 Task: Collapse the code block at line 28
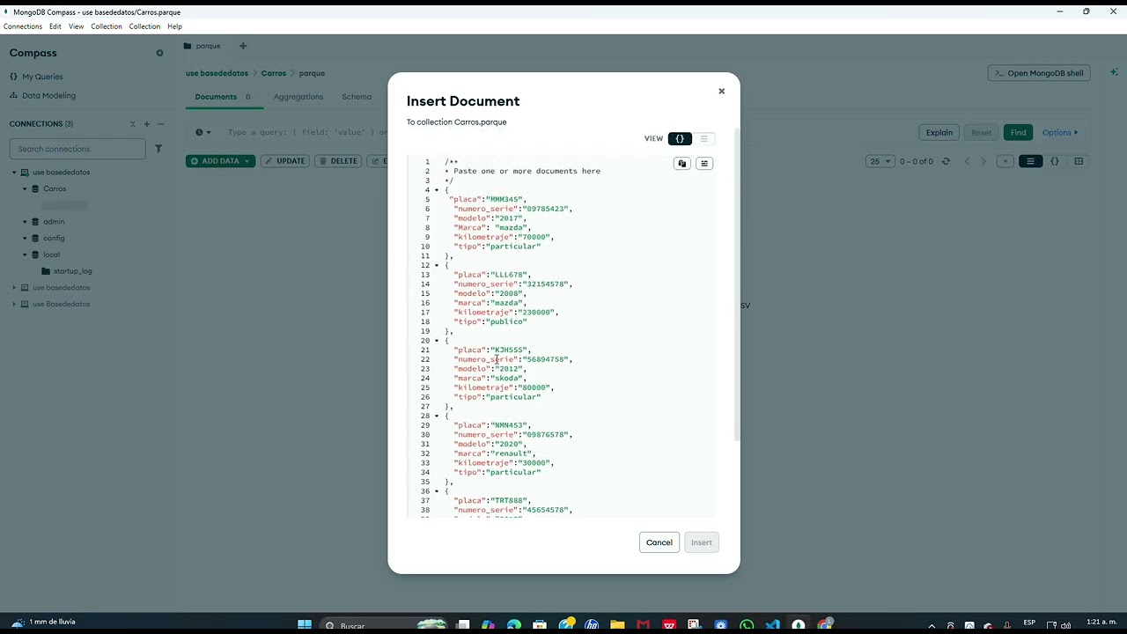click(437, 416)
